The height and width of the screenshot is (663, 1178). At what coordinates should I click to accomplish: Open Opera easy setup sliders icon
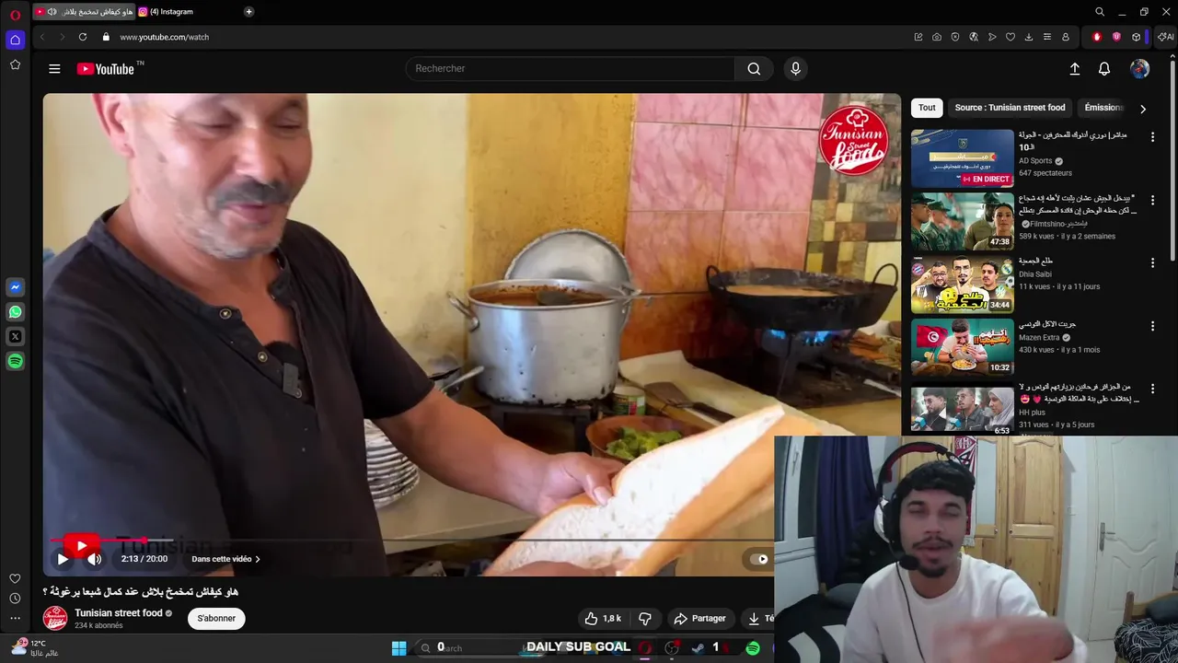[x=1047, y=37]
